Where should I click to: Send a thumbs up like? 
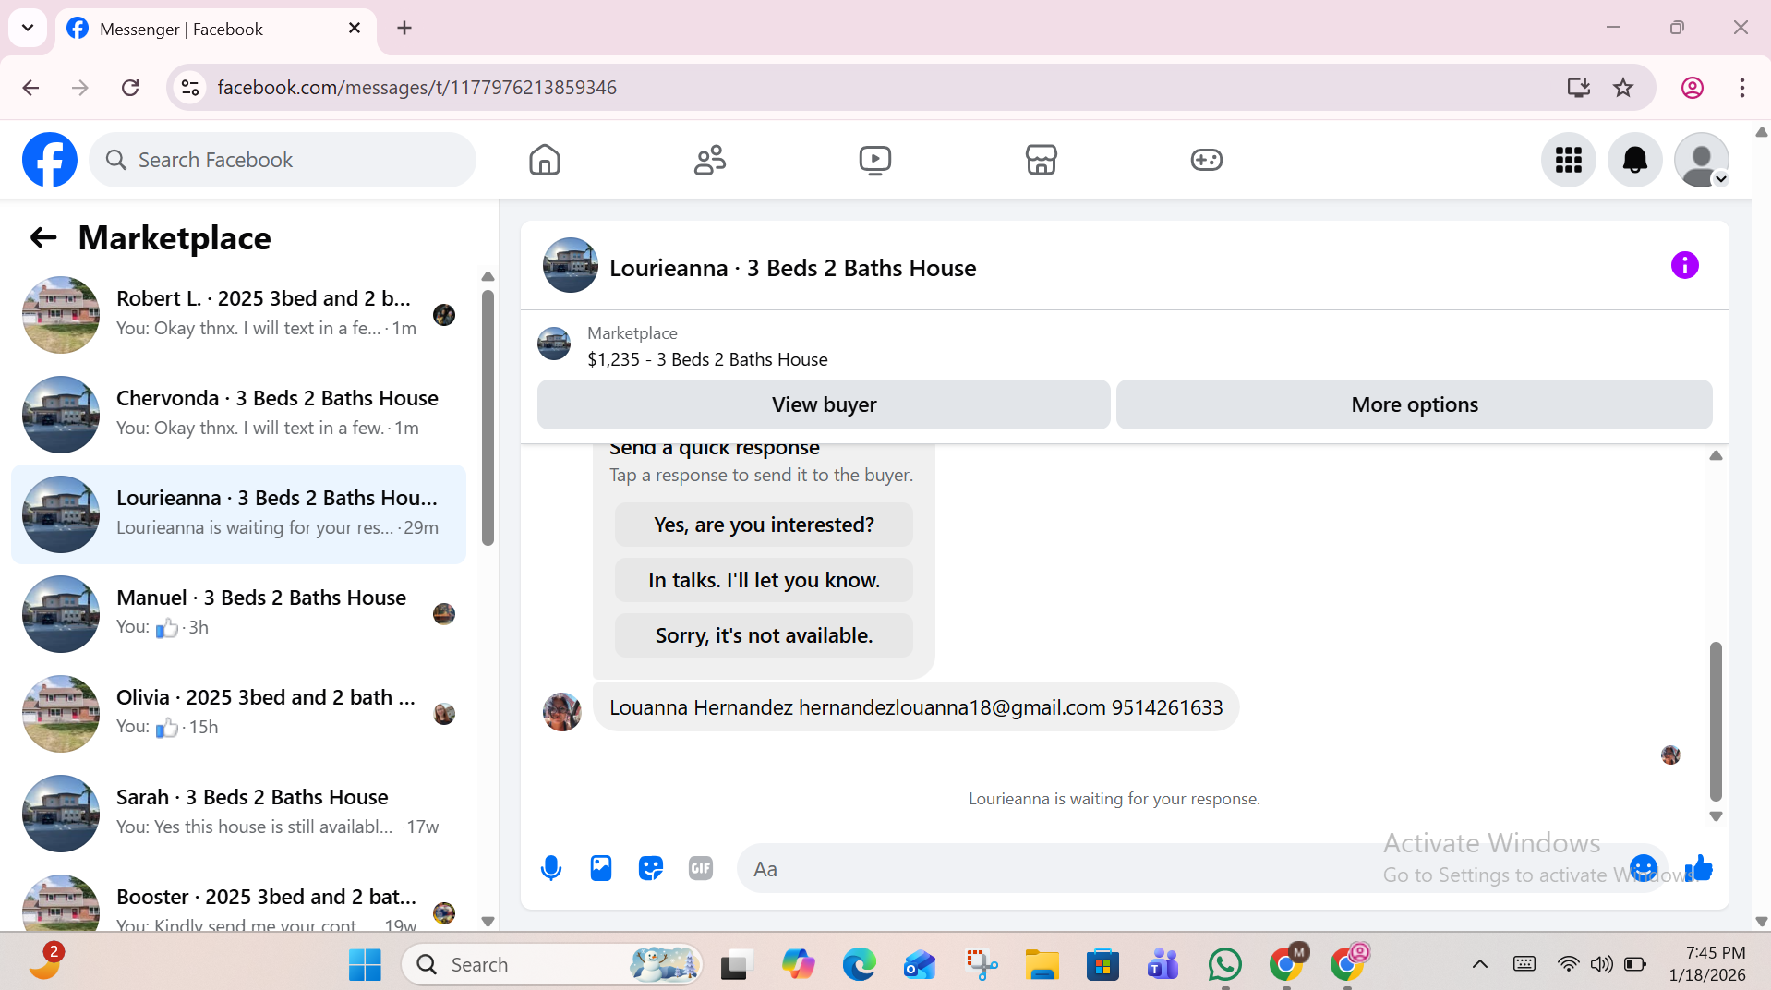coord(1699,868)
